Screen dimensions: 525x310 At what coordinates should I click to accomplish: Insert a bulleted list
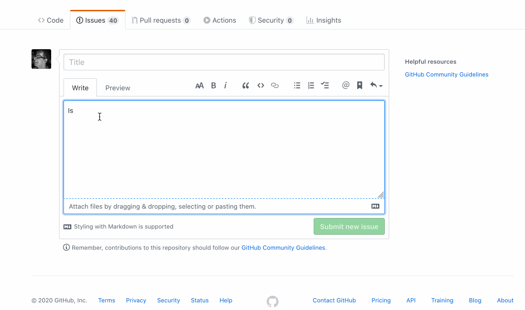pyautogui.click(x=297, y=85)
